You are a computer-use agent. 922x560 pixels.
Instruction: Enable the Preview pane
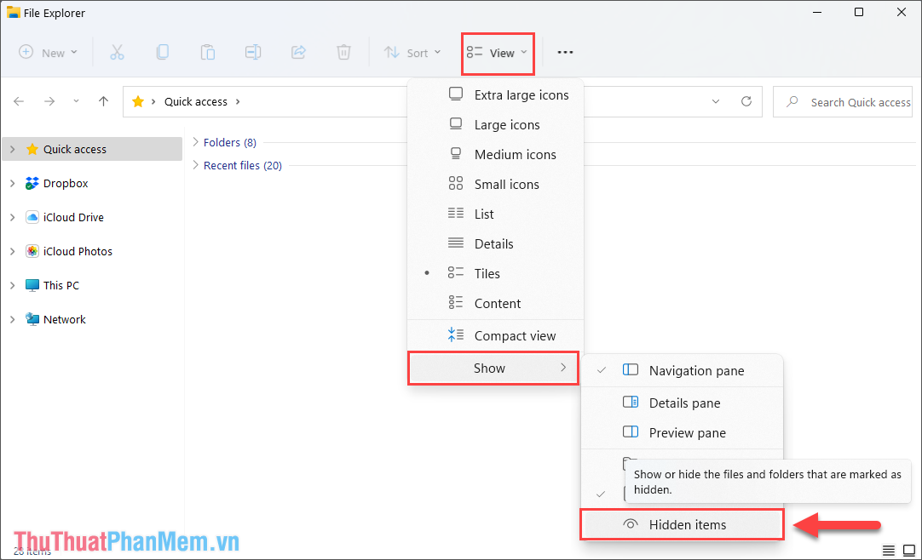[x=687, y=432]
